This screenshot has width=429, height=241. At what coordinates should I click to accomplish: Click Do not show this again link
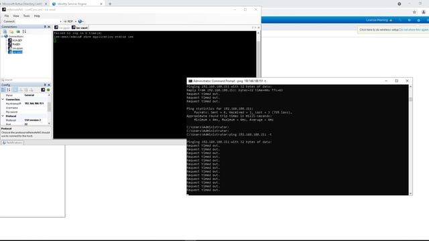pyautogui.click(x=414, y=29)
